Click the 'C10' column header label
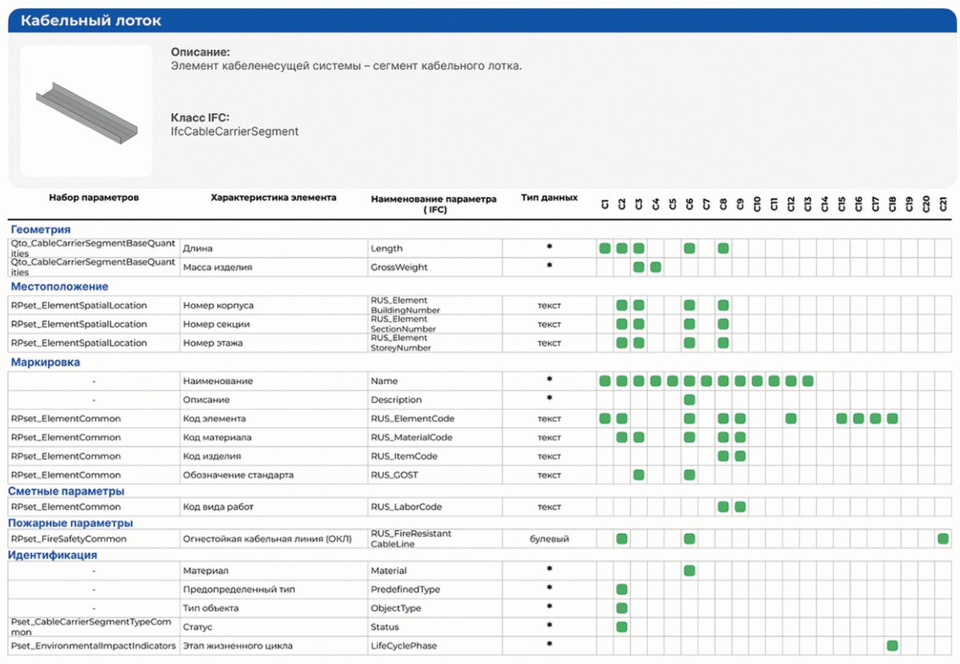This screenshot has width=960, height=664. (x=757, y=204)
